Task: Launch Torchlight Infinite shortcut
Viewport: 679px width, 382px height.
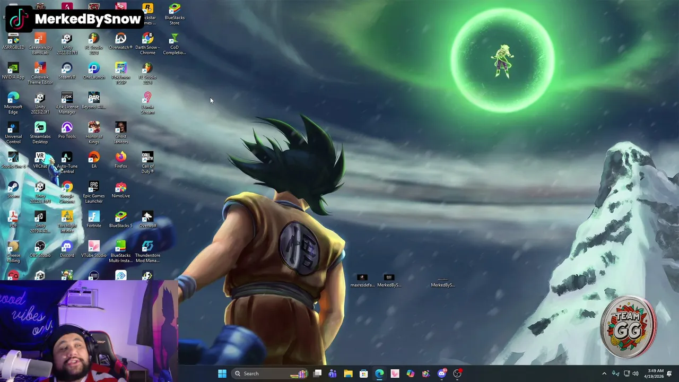Action: [67, 223]
